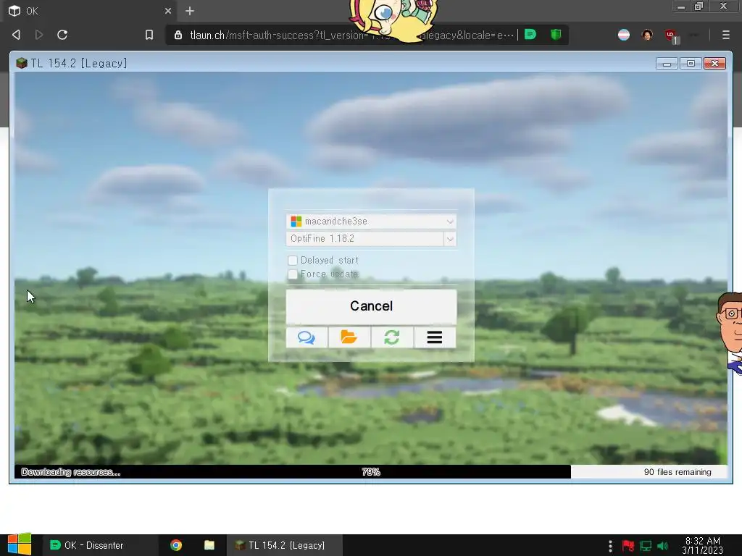Image resolution: width=742 pixels, height=556 pixels.
Task: Cancel the download
Action: tap(371, 306)
